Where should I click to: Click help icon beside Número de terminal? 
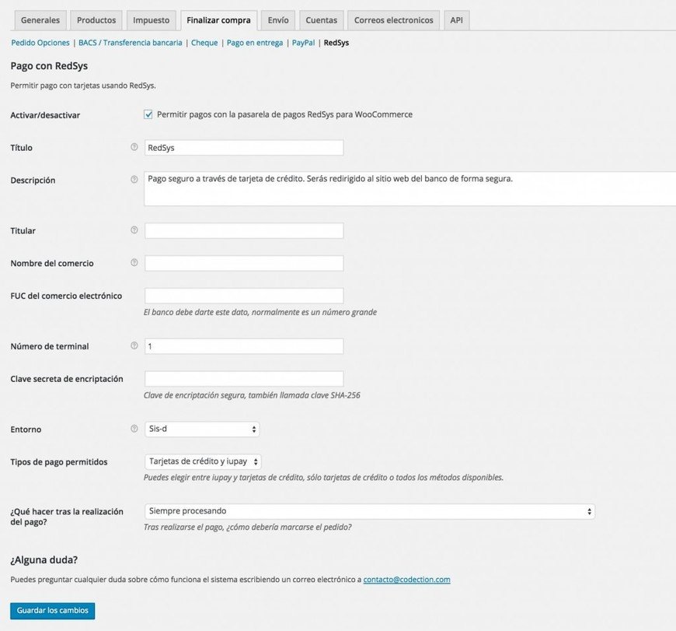click(x=134, y=345)
